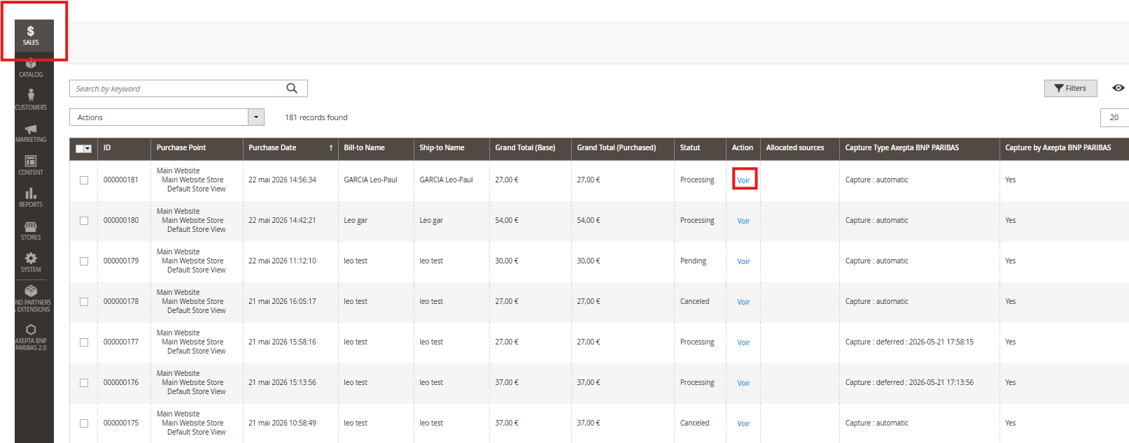Image resolution: width=1129 pixels, height=443 pixels.
Task: Click the 54,00 € grand total base cell
Action: point(507,221)
